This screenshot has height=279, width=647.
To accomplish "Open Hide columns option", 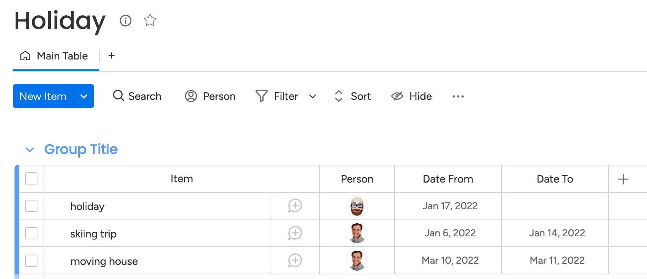I will pyautogui.click(x=411, y=96).
